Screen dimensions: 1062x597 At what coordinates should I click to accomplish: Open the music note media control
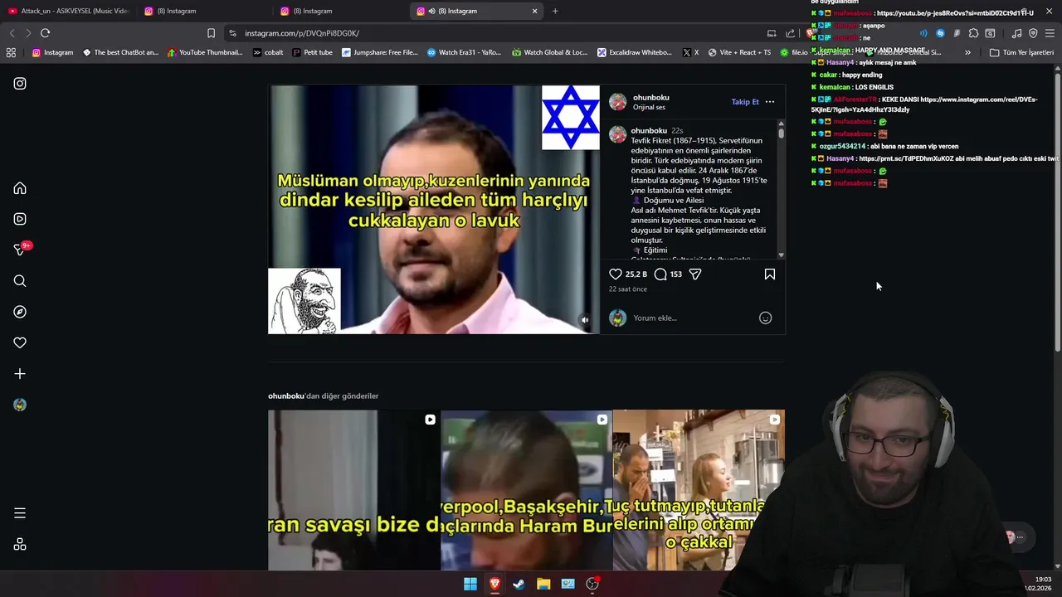(x=1016, y=33)
